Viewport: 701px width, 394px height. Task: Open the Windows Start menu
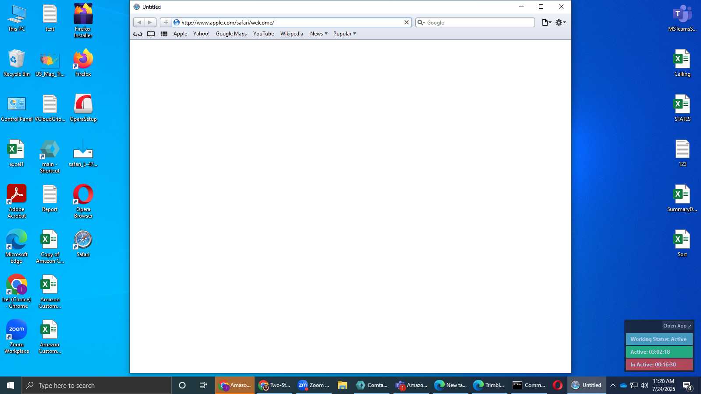click(11, 385)
